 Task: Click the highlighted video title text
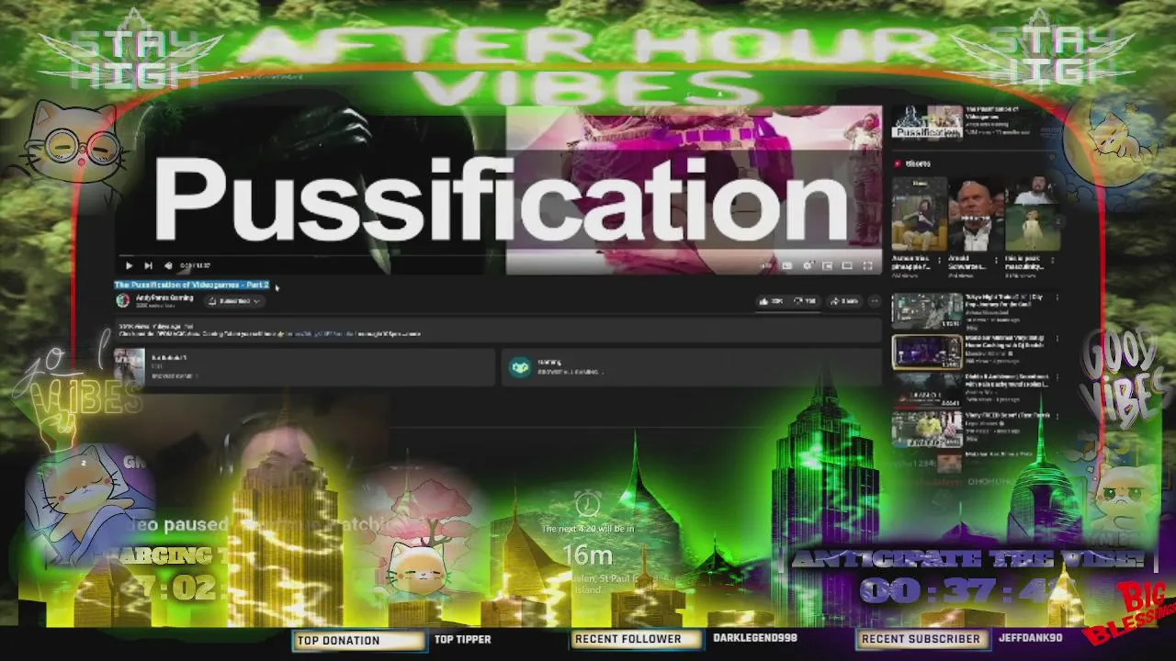point(191,286)
